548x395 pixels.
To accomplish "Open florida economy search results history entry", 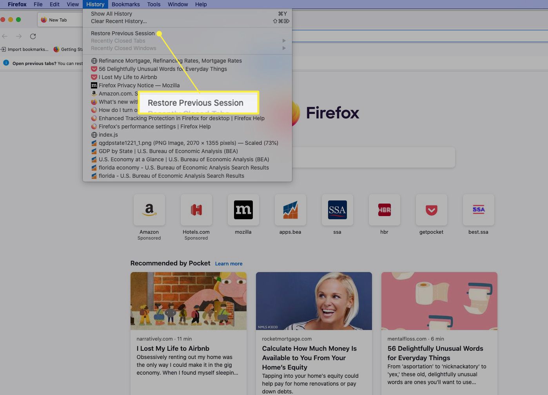I will (187, 168).
